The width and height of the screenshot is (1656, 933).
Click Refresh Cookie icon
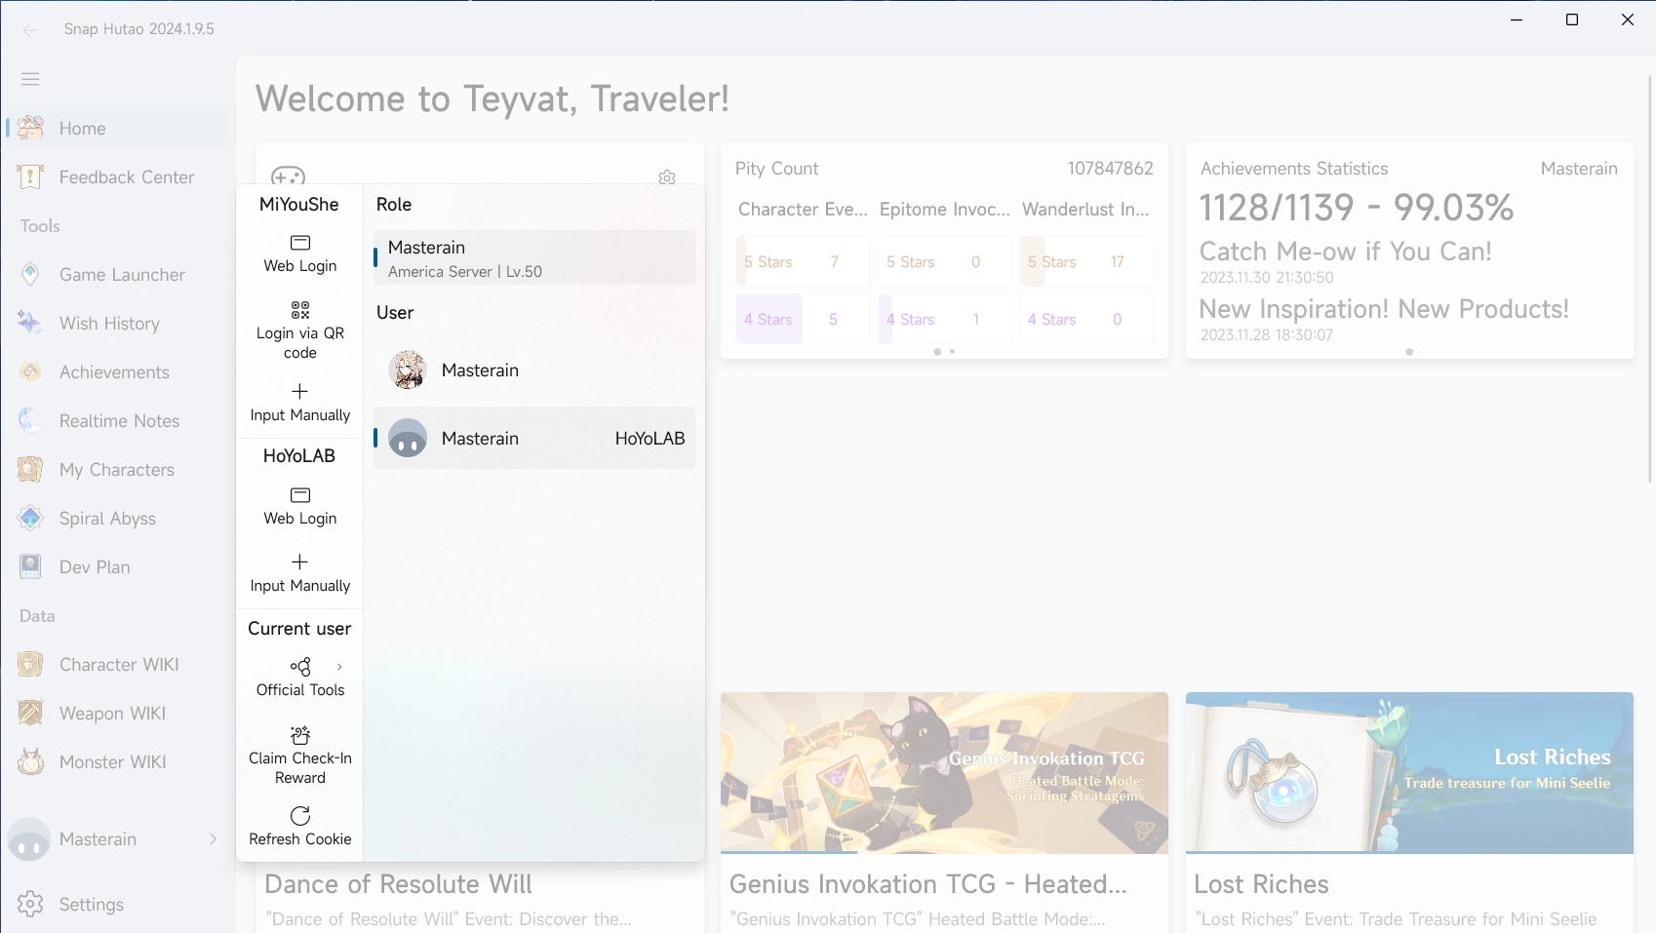coord(300,815)
